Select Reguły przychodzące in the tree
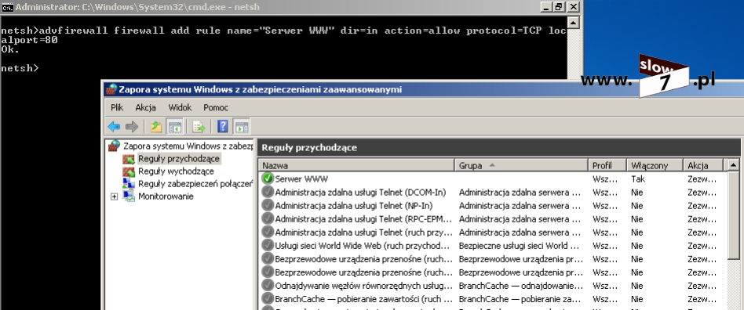Screen dimensions: 744x310 click(x=179, y=159)
